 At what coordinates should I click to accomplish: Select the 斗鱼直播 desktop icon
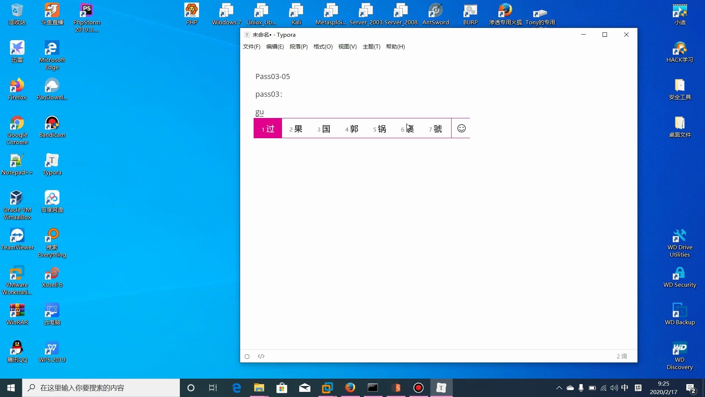[x=52, y=15]
